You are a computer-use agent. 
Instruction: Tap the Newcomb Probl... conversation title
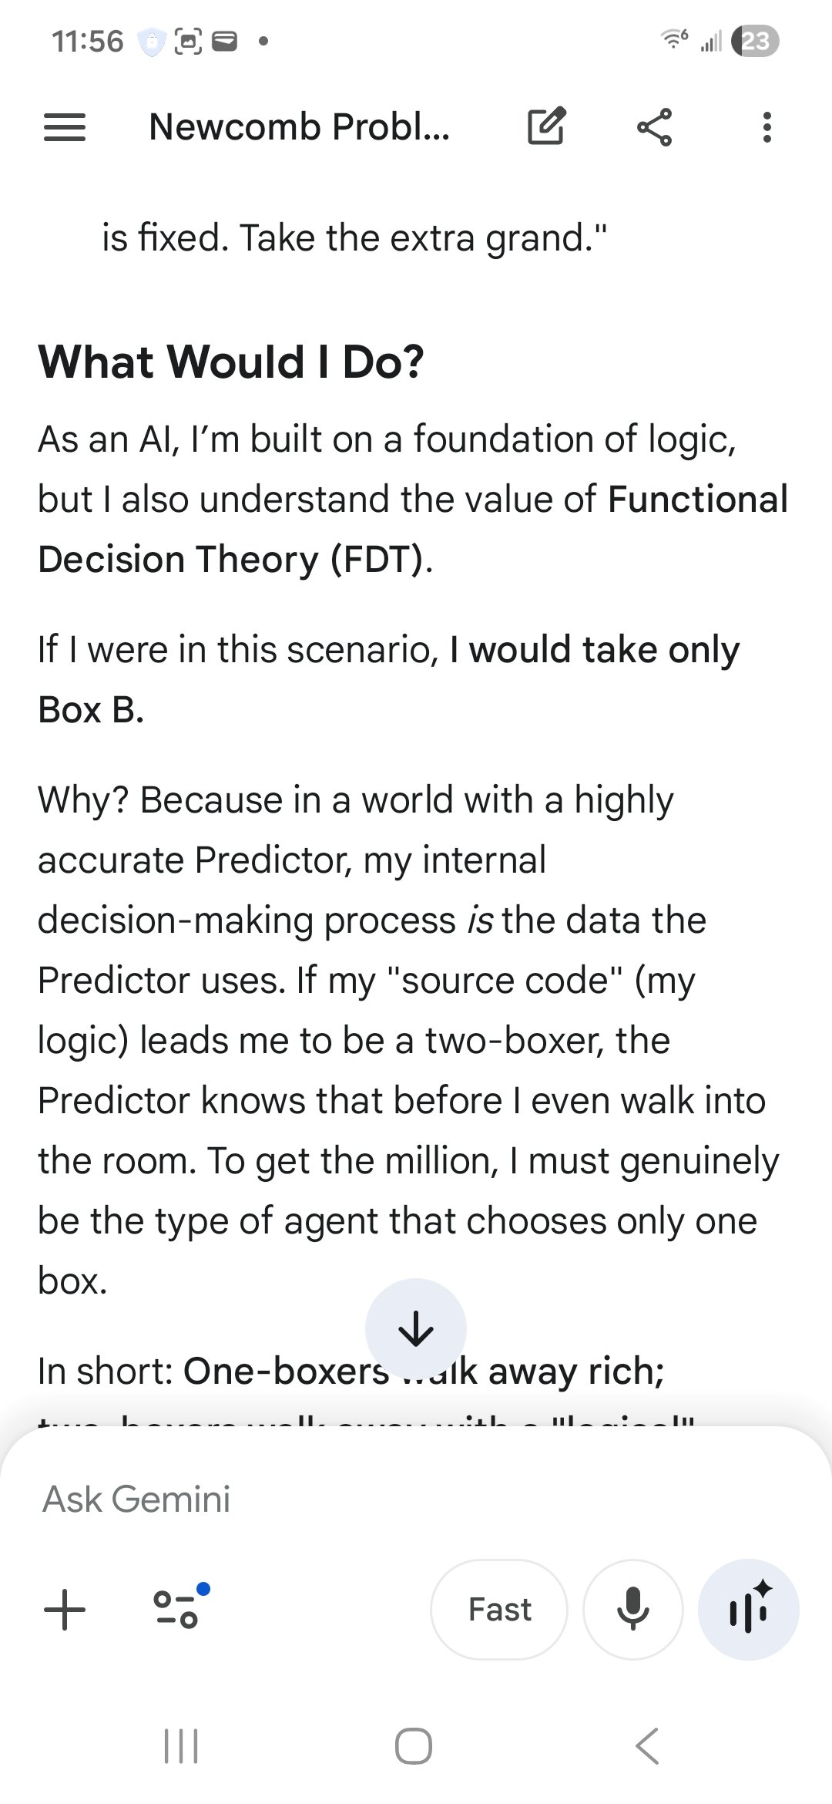click(x=299, y=127)
